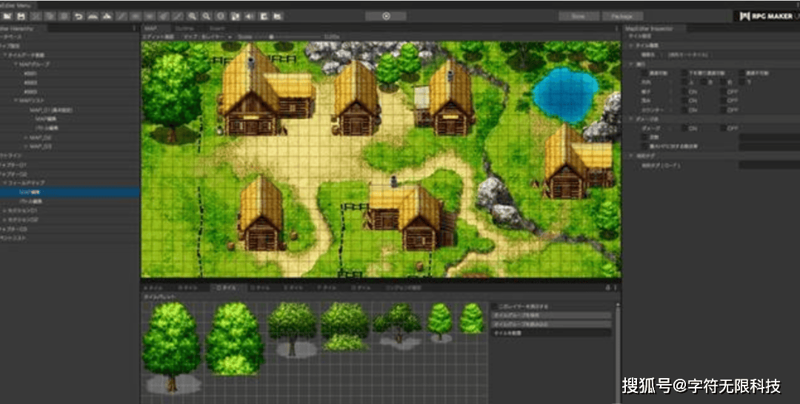Check the ON box in the カウンター row
This screenshot has width=800, height=404.
pyautogui.click(x=684, y=110)
